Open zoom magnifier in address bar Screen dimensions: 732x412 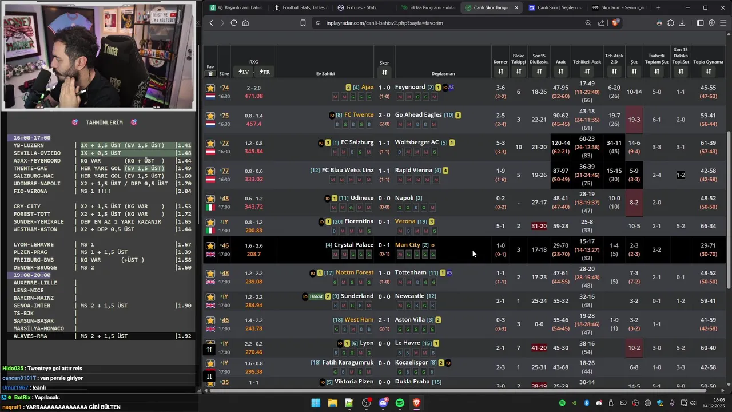pos(588,23)
